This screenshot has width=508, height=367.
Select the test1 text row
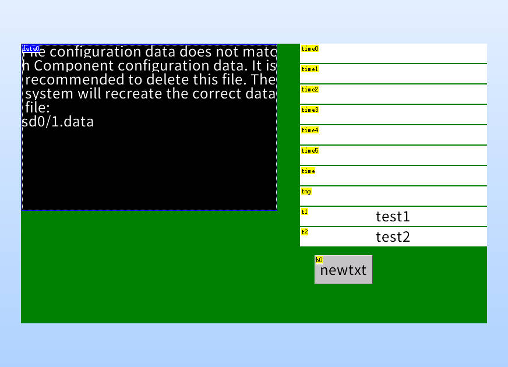coord(393,216)
